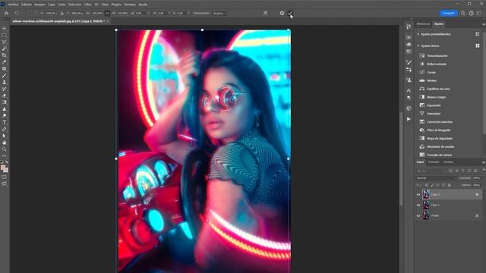Toggle the quick mask mode icon
This screenshot has height=273, width=486.
(4, 177)
